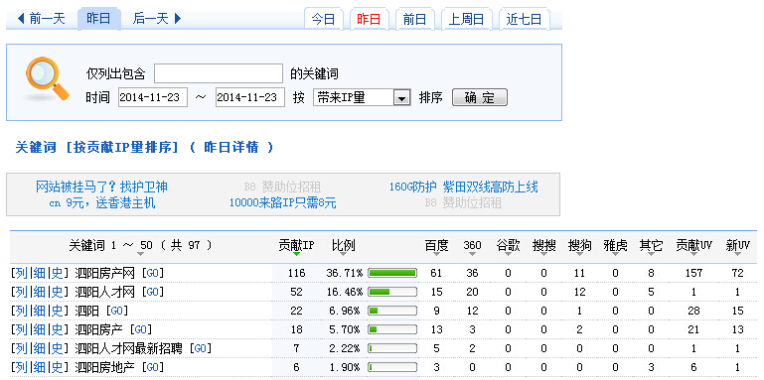Screen dimensions: 764x380
Task: Open the 近七日 tab
Action: point(524,20)
